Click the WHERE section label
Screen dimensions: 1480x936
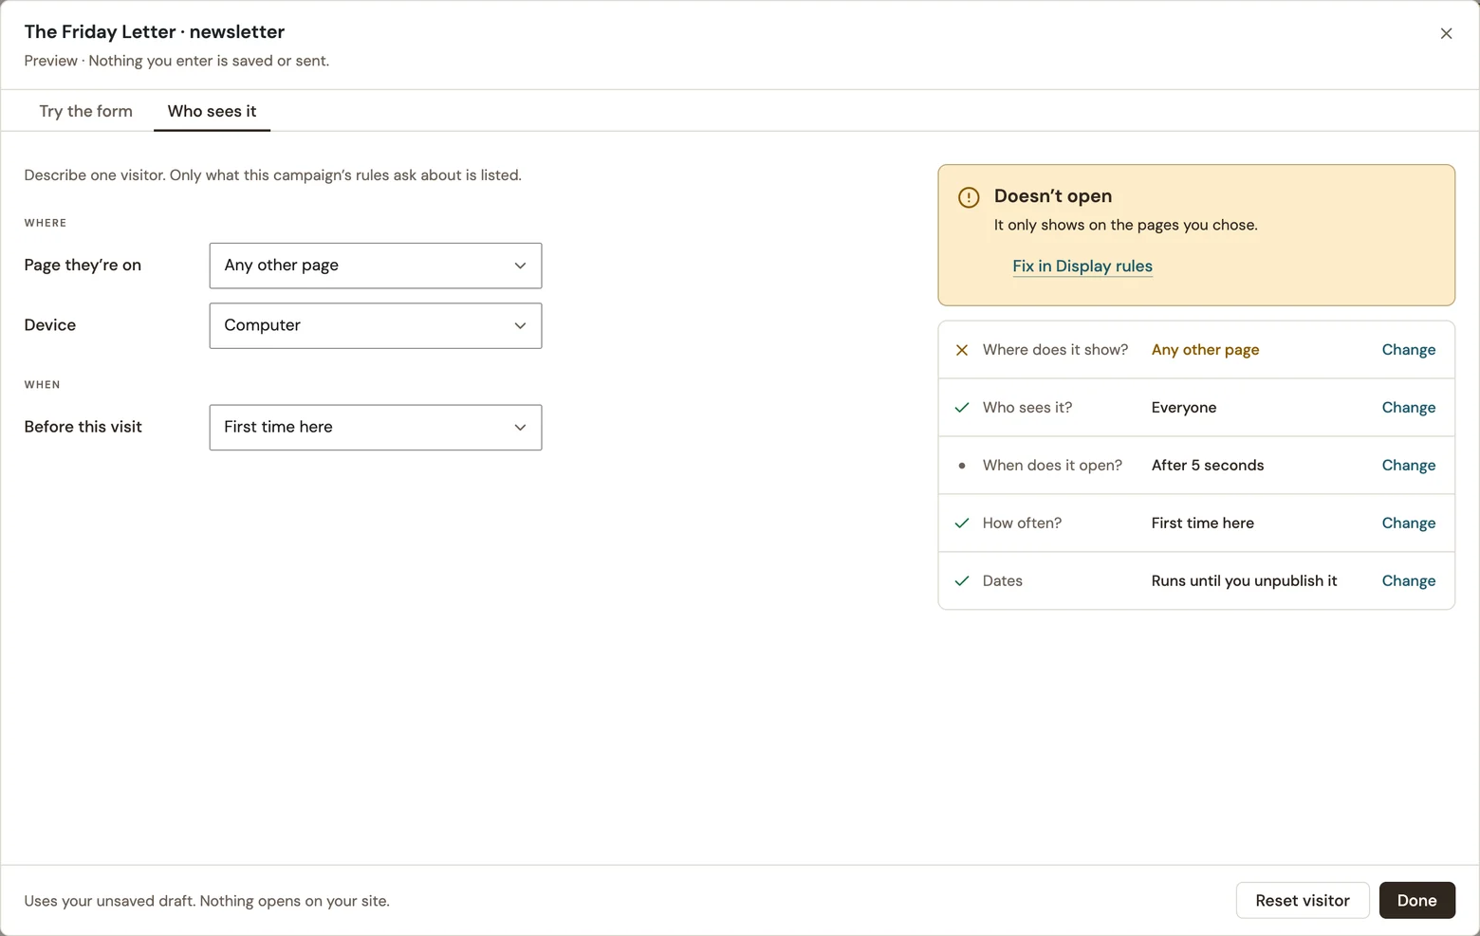click(x=46, y=223)
